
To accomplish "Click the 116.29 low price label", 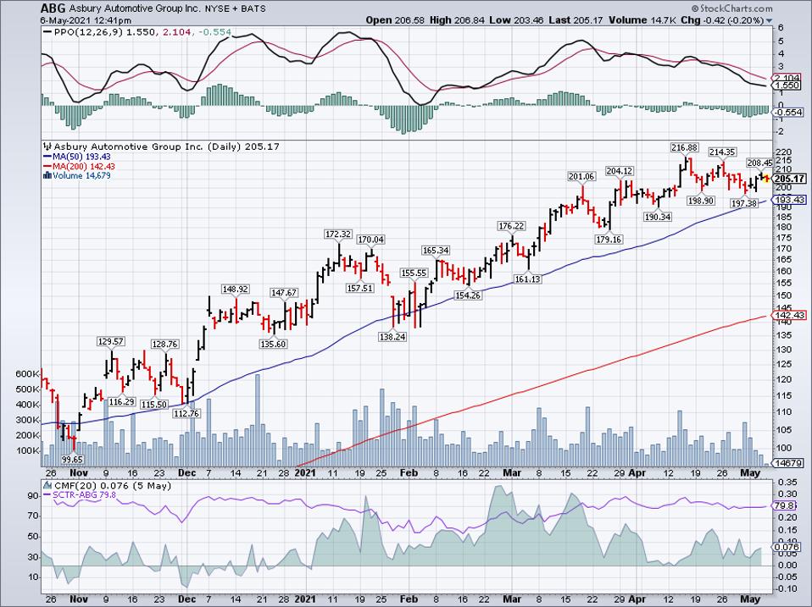I will 122,402.
